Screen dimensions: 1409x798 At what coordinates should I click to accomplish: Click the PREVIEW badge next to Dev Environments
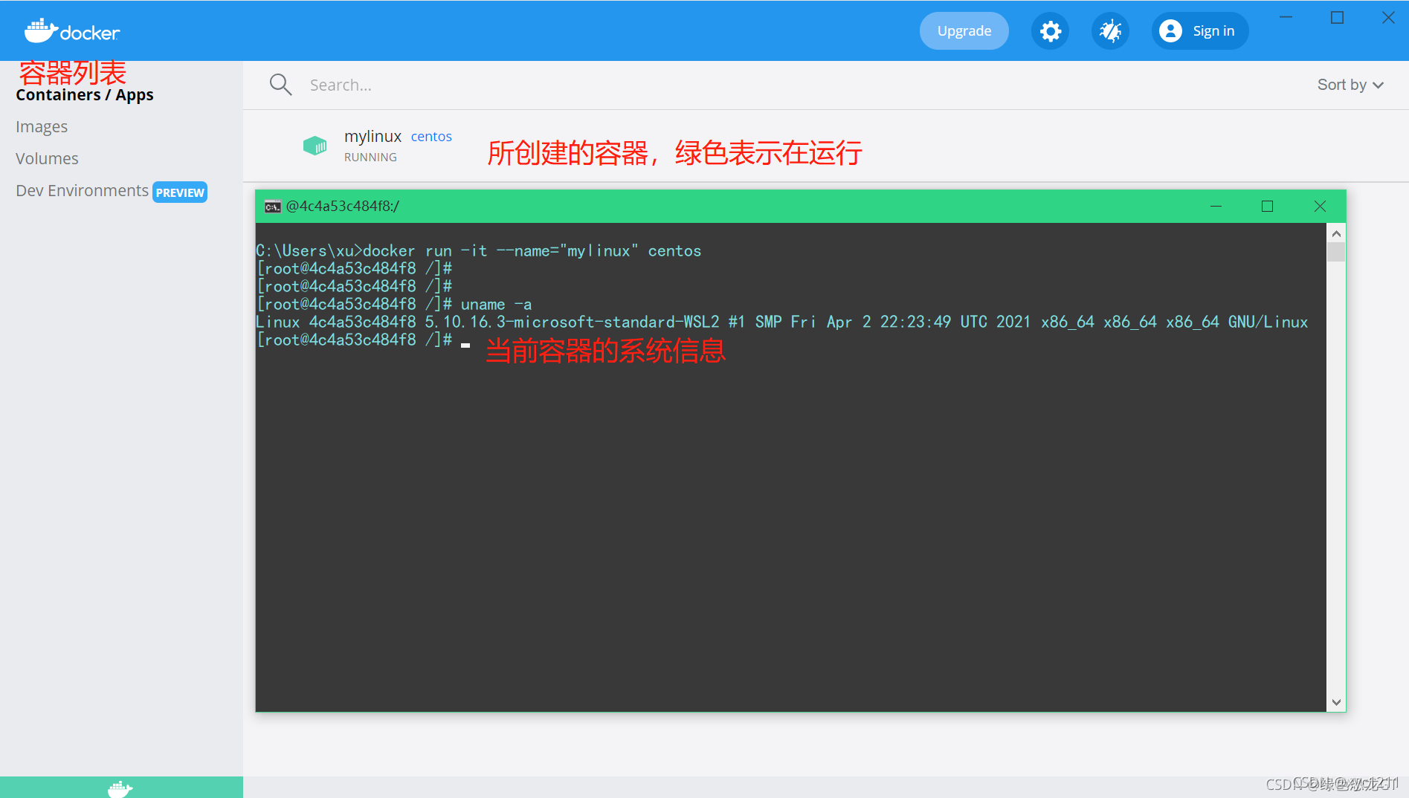pyautogui.click(x=179, y=192)
